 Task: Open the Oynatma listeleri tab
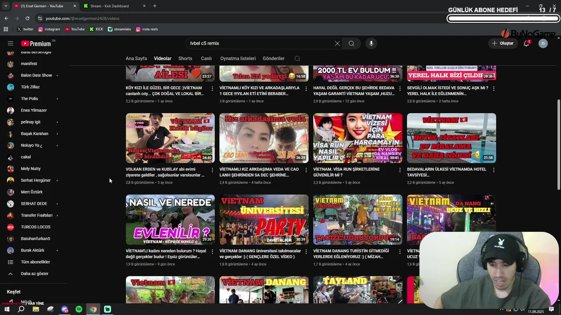[x=238, y=59]
